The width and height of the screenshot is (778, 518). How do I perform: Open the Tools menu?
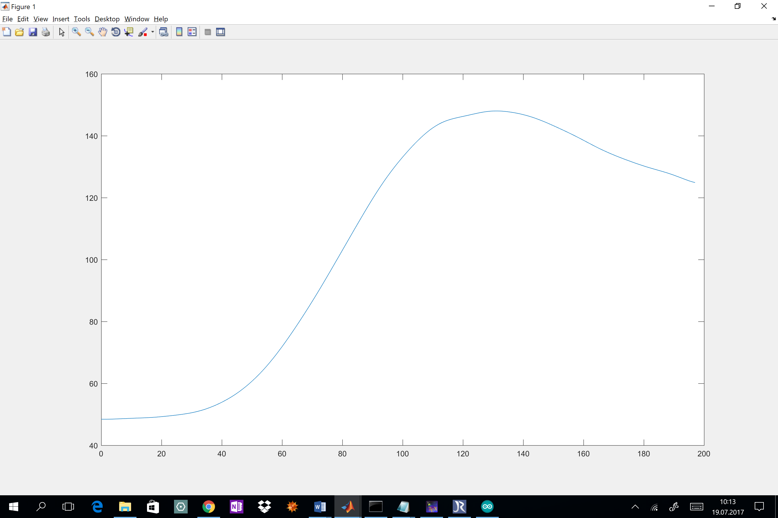82,19
